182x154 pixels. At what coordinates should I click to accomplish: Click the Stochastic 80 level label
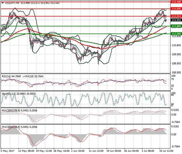172,95
